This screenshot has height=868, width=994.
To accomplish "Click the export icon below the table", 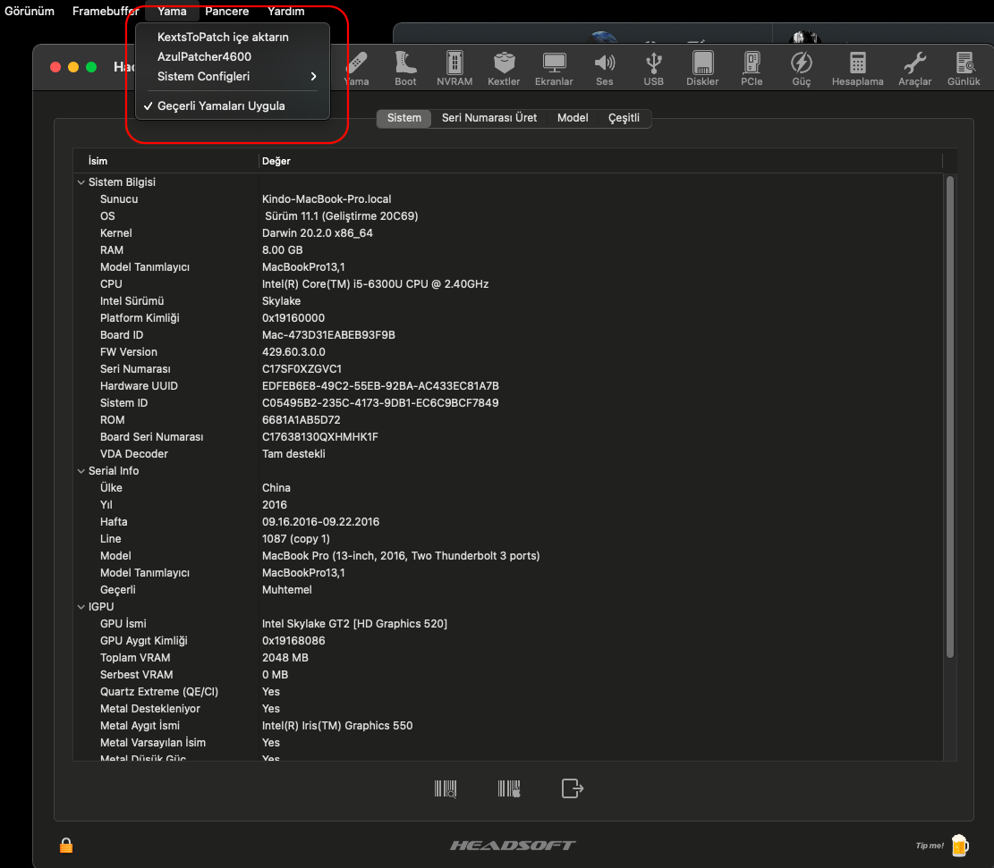I will tap(572, 788).
